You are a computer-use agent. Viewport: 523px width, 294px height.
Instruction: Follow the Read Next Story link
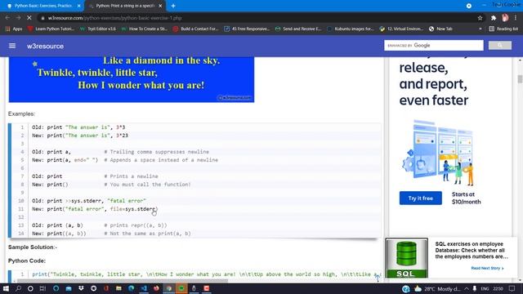487,268
